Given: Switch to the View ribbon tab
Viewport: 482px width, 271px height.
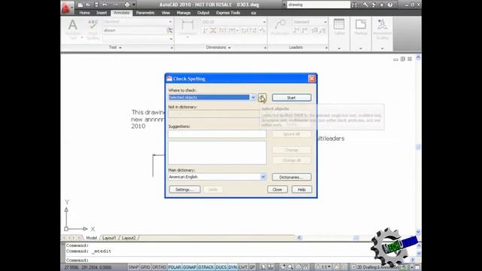Looking at the screenshot, I should point(166,13).
